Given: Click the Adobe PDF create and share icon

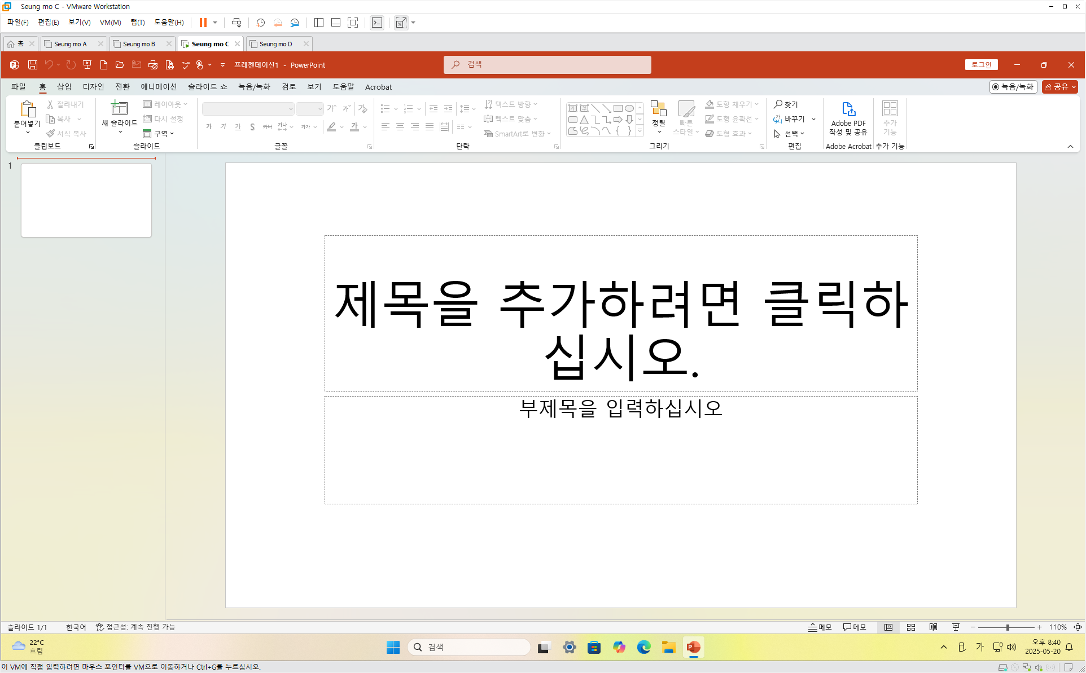Looking at the screenshot, I should click(x=848, y=109).
